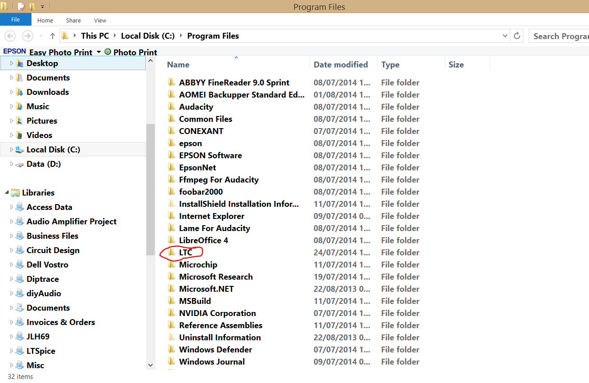The image size is (589, 383).
Task: Open the Invoices & Orders library
Action: [x=61, y=322]
